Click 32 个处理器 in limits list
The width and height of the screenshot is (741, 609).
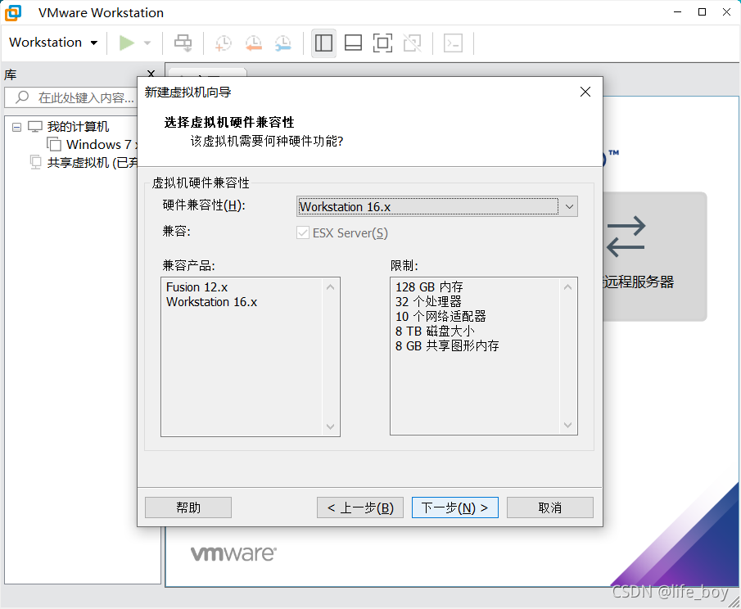point(428,302)
